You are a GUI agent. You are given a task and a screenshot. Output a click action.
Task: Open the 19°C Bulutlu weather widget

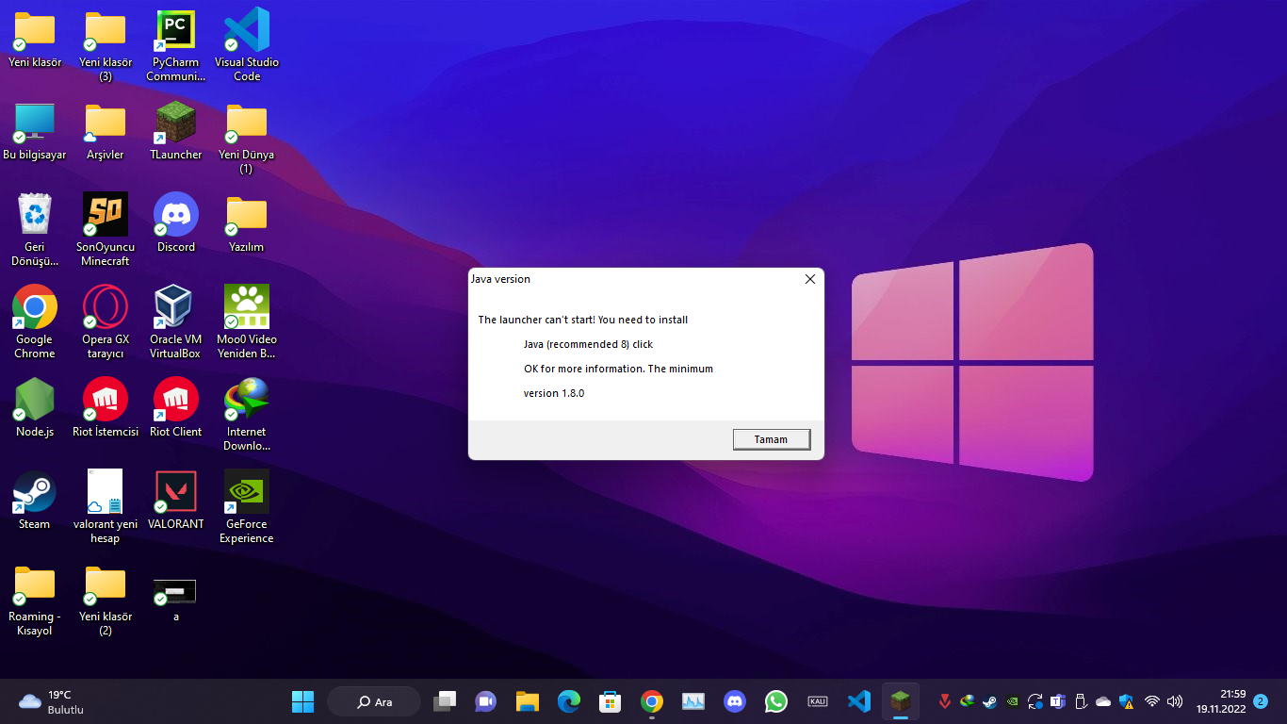53,701
